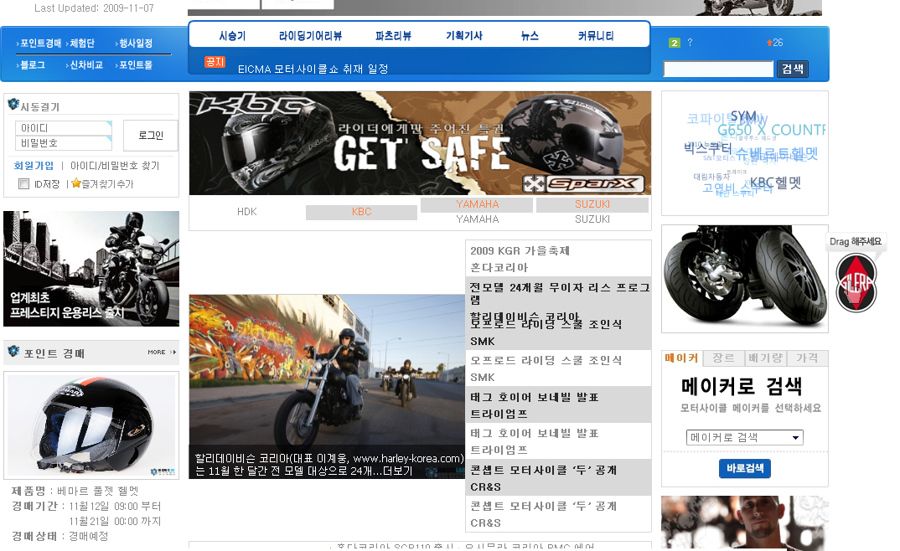Click the 즐겨찾기추가 star icon
Viewport: 900px width, 551px height.
tap(75, 183)
